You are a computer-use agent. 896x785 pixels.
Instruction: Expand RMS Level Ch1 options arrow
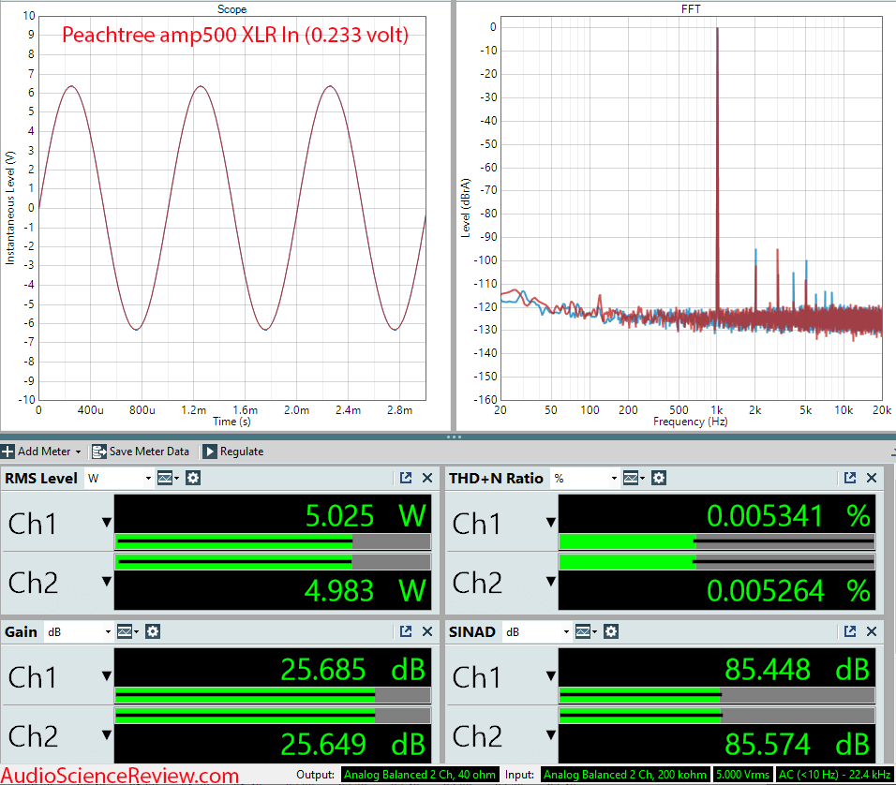107,522
